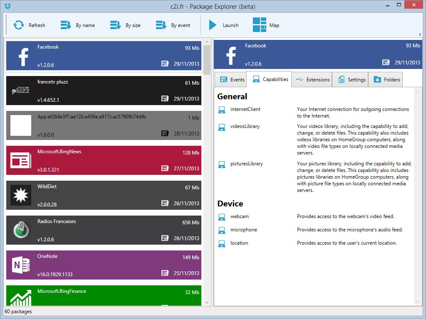Click the app icon in the title bar
This screenshot has height=319, width=426.
(7, 6)
